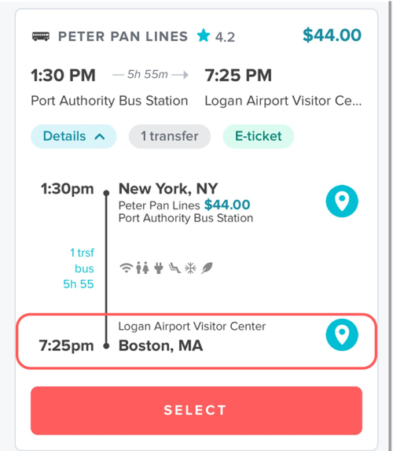393x451 pixels.
Task: Click the E-ticket tag
Action: click(x=259, y=136)
